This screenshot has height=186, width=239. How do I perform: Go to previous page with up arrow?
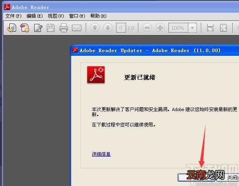(x=95, y=28)
